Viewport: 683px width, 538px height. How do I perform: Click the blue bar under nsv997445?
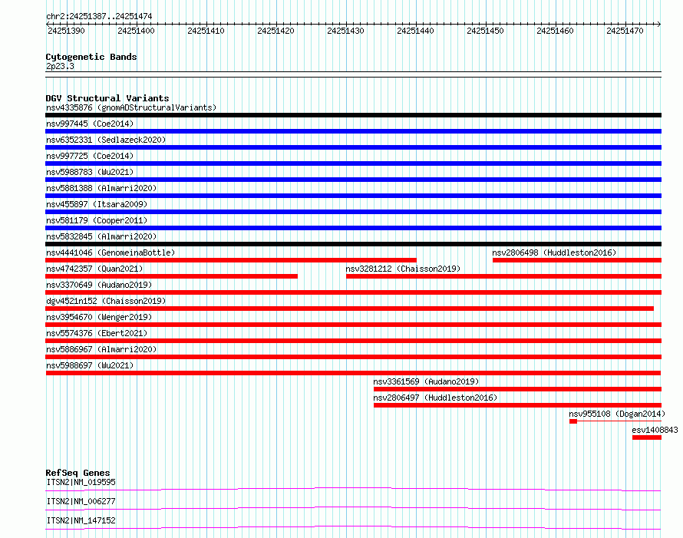tap(353, 131)
